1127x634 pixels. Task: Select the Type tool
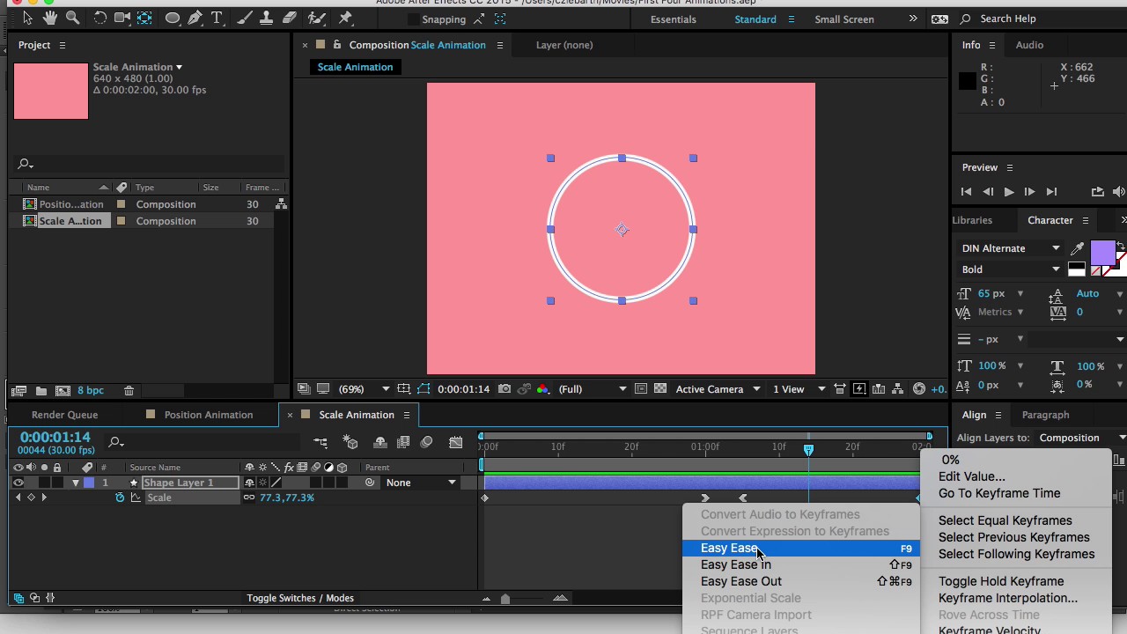click(217, 18)
